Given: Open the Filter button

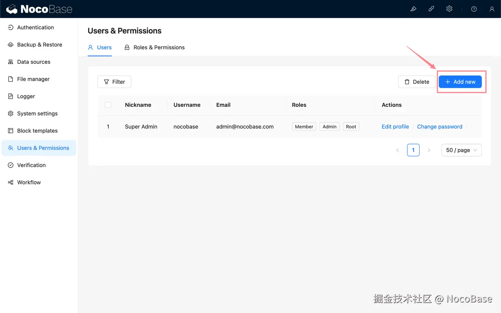Looking at the screenshot, I should point(114,82).
